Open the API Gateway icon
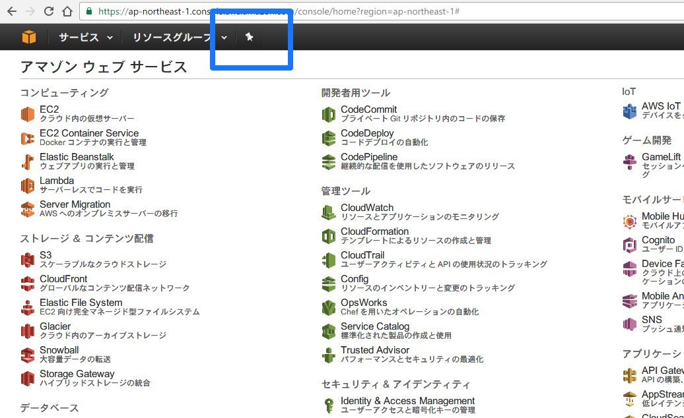 (629, 375)
